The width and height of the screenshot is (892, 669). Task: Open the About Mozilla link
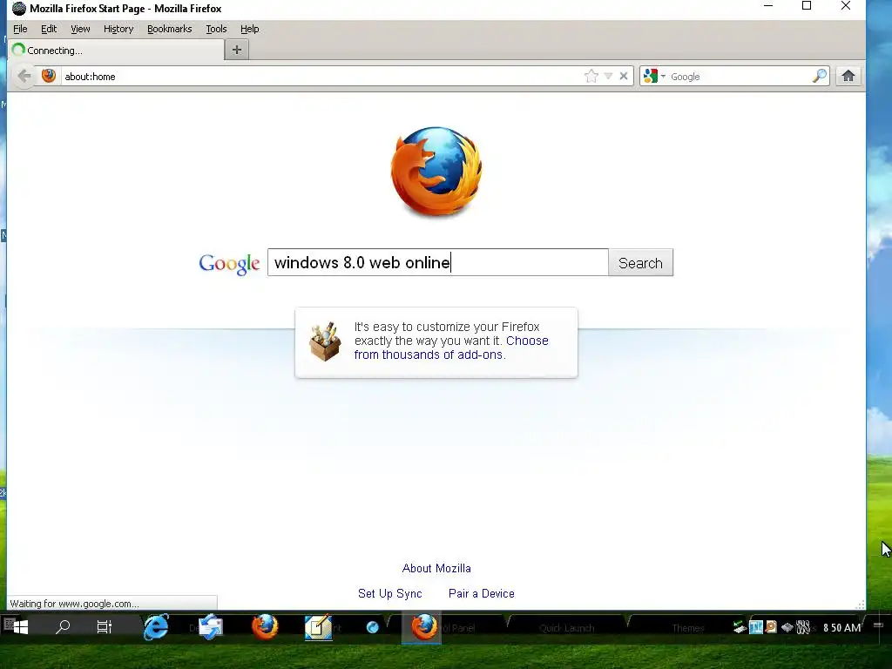pos(436,568)
